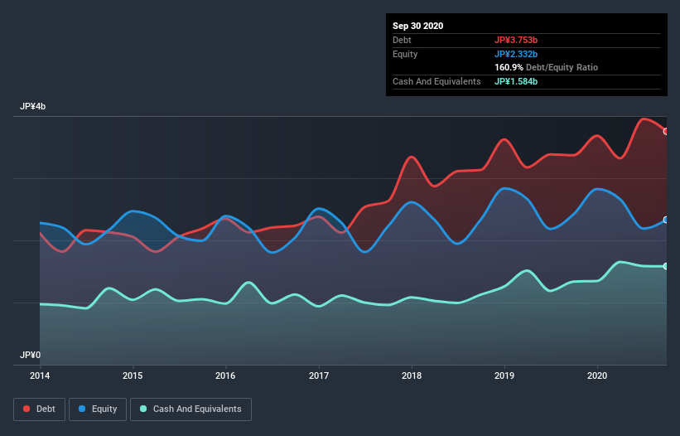680x436 pixels.
Task: Click the JP¥3.753b debt value
Action: 516,40
